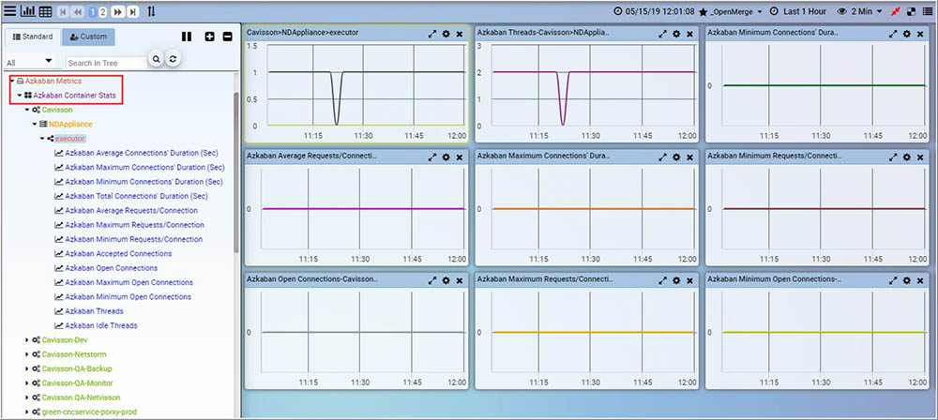
Task: Collapse the Cavisson tier node
Action: 27,110
